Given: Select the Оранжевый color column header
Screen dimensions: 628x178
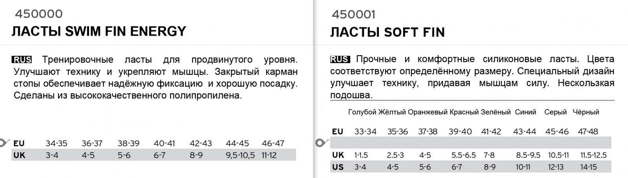Looking at the screenshot, I should pyautogui.click(x=428, y=112).
